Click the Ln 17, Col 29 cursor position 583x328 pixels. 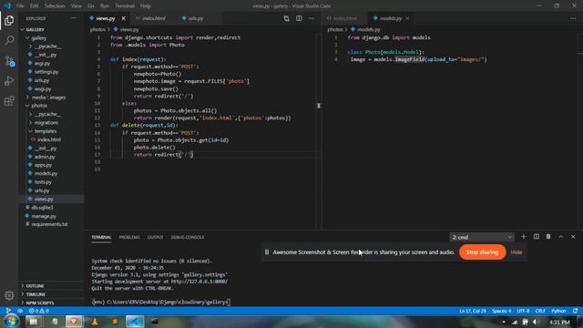coord(473,311)
